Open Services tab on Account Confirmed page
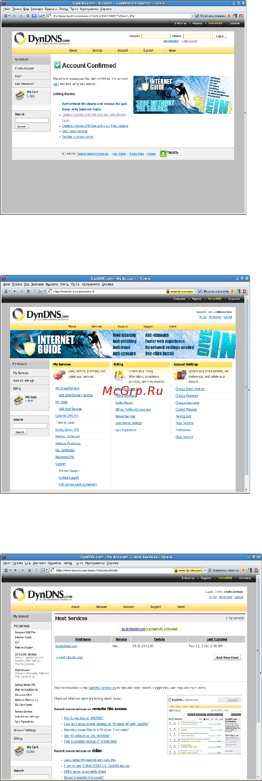 pos(97,50)
